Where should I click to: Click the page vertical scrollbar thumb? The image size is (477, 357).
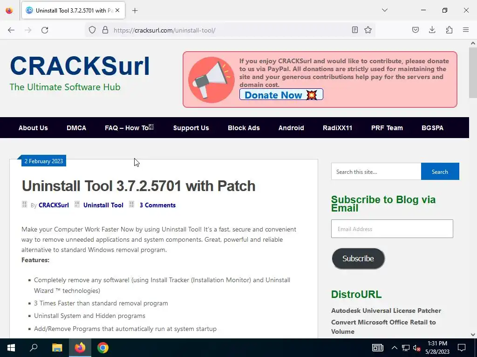[473, 73]
